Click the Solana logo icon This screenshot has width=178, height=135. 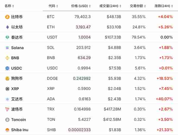click(7, 48)
